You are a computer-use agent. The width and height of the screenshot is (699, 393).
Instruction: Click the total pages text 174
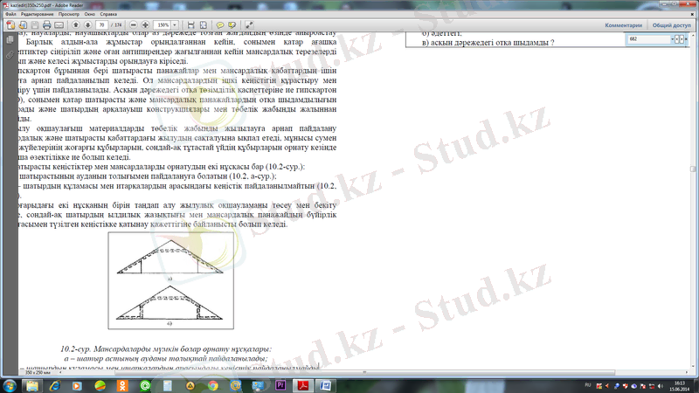[118, 25]
